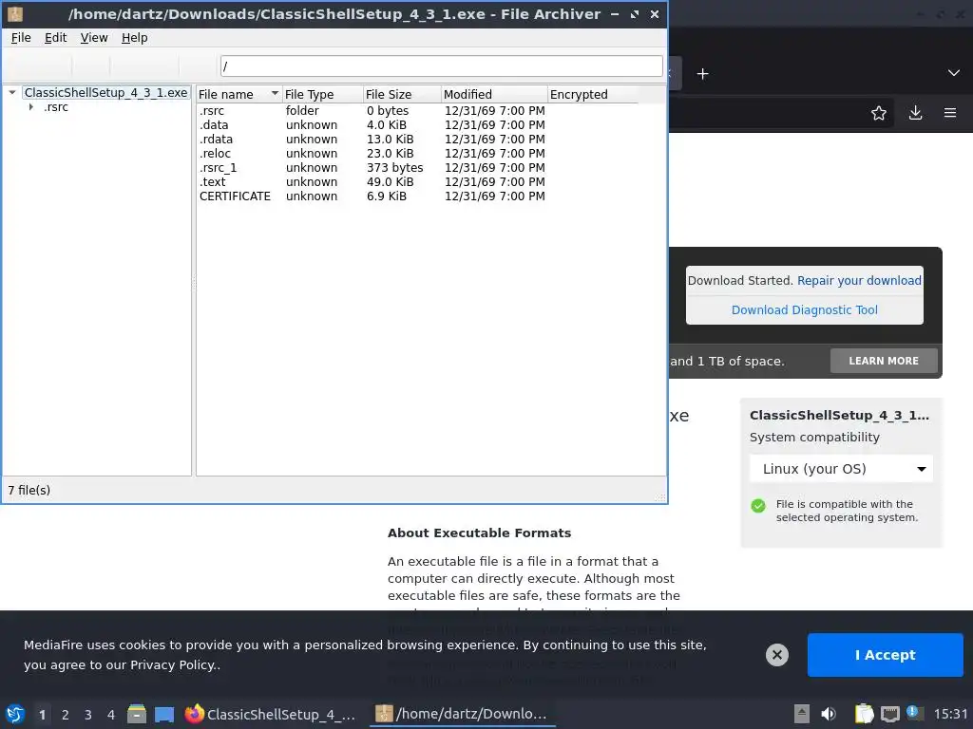Open the Firefox hamburger menu
The image size is (973, 729).
pyautogui.click(x=950, y=113)
